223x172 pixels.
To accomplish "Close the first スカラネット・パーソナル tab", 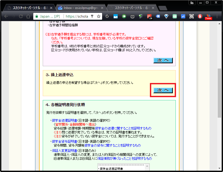I will tap(51, 8).
